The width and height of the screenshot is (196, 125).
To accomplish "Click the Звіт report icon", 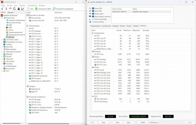I will pos(29,9).
